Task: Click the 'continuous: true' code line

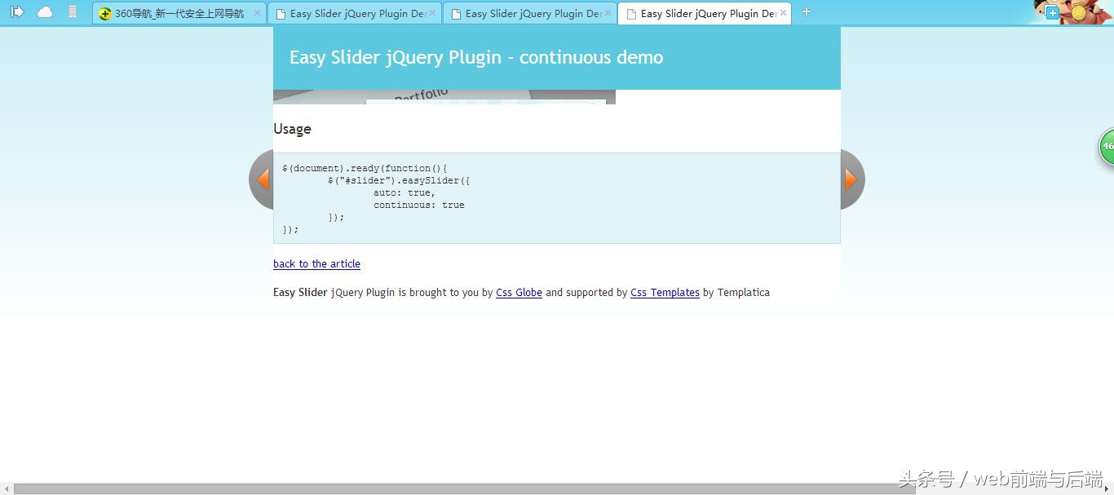Action: (x=419, y=206)
